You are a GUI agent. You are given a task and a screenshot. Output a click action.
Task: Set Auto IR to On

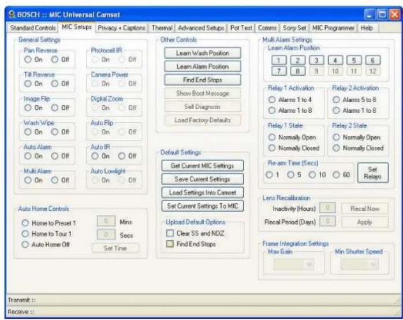click(x=95, y=156)
